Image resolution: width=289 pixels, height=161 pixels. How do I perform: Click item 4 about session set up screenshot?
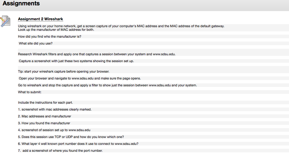[54, 130]
